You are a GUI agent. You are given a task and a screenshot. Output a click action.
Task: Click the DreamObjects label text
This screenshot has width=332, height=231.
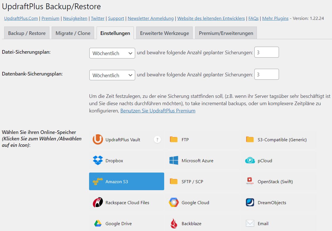(x=272, y=202)
